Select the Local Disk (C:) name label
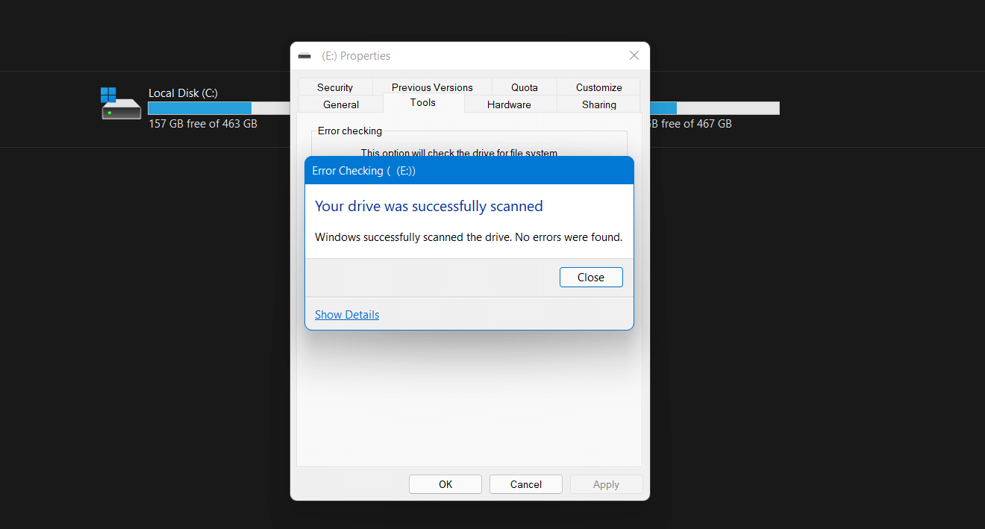Screen dimensions: 985x529 183,93
